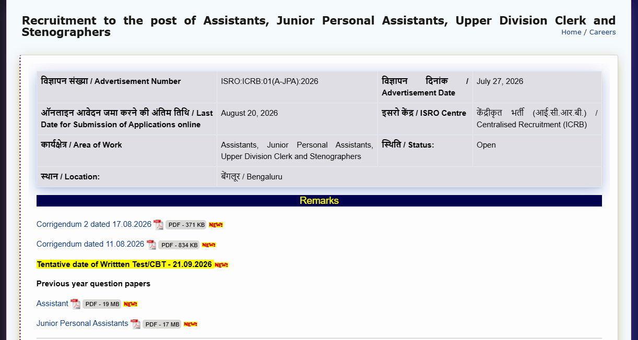Open Corrigendum 2 dated 17.08.2026 link

tap(94, 224)
